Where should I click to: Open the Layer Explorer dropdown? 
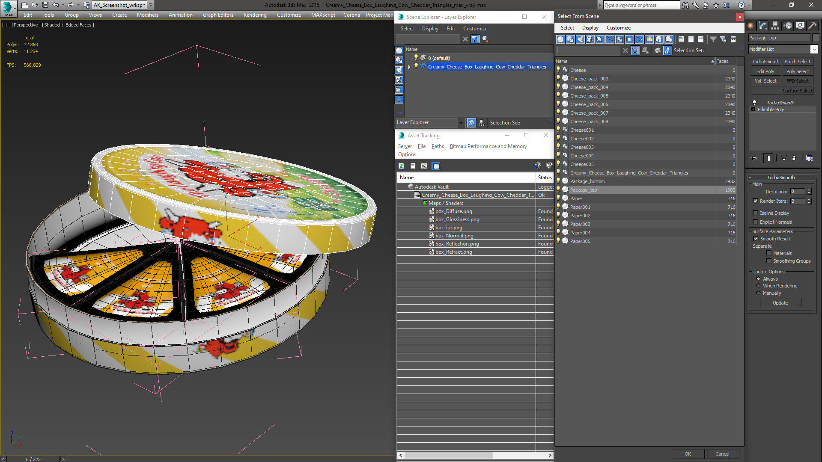461,123
